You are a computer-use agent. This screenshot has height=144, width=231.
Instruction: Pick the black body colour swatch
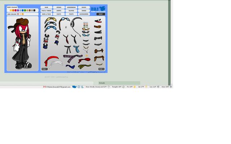[x=34, y=10]
